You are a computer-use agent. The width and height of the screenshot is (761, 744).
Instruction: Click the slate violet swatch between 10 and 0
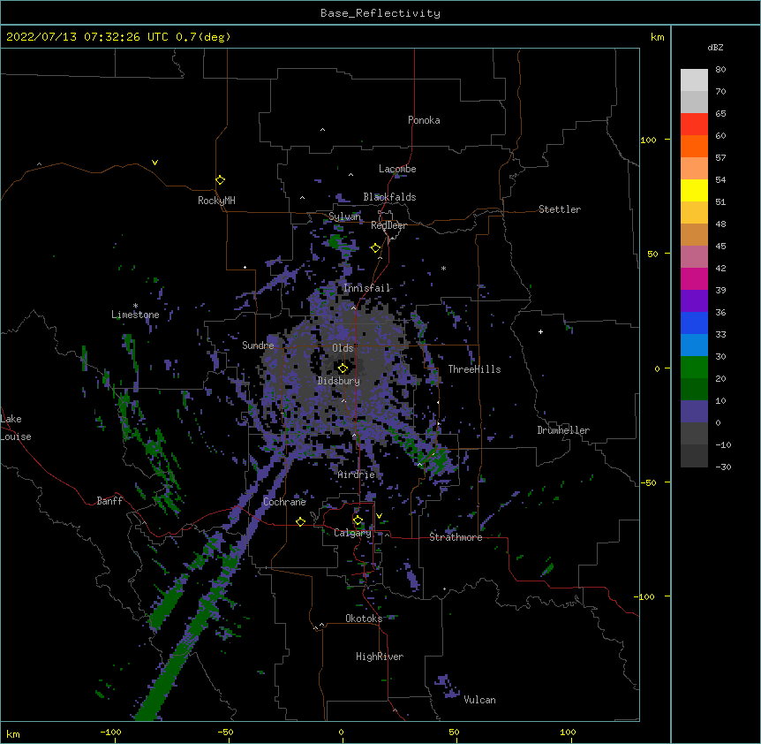tap(694, 412)
